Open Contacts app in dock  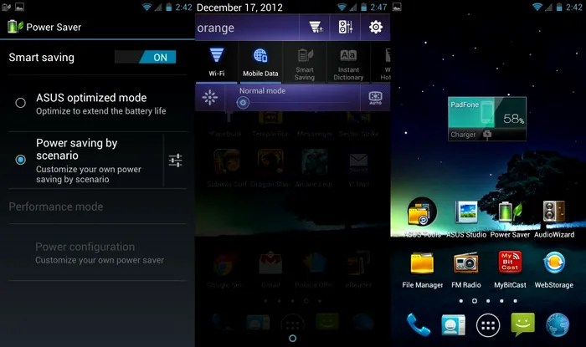(453, 325)
